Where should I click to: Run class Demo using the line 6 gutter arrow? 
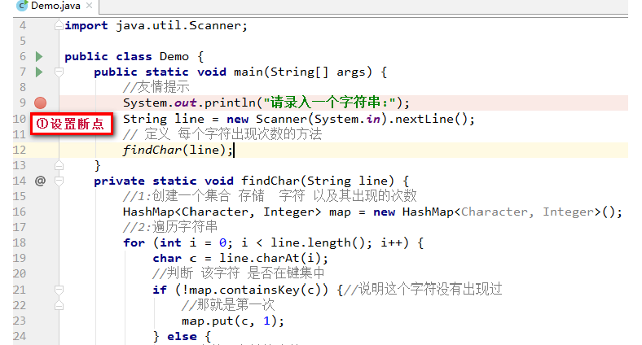coord(39,56)
